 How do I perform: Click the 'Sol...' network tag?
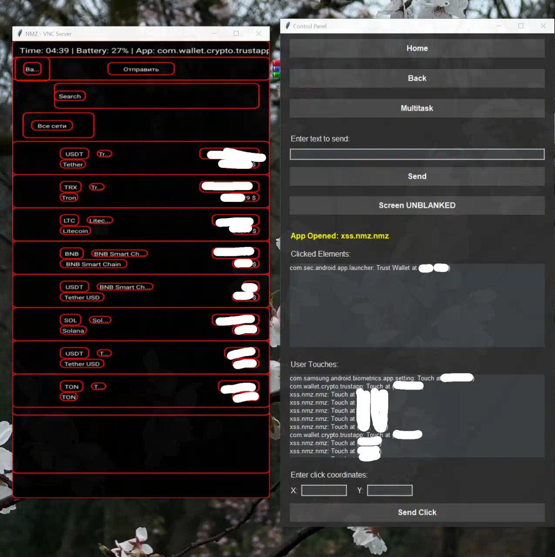coord(100,320)
